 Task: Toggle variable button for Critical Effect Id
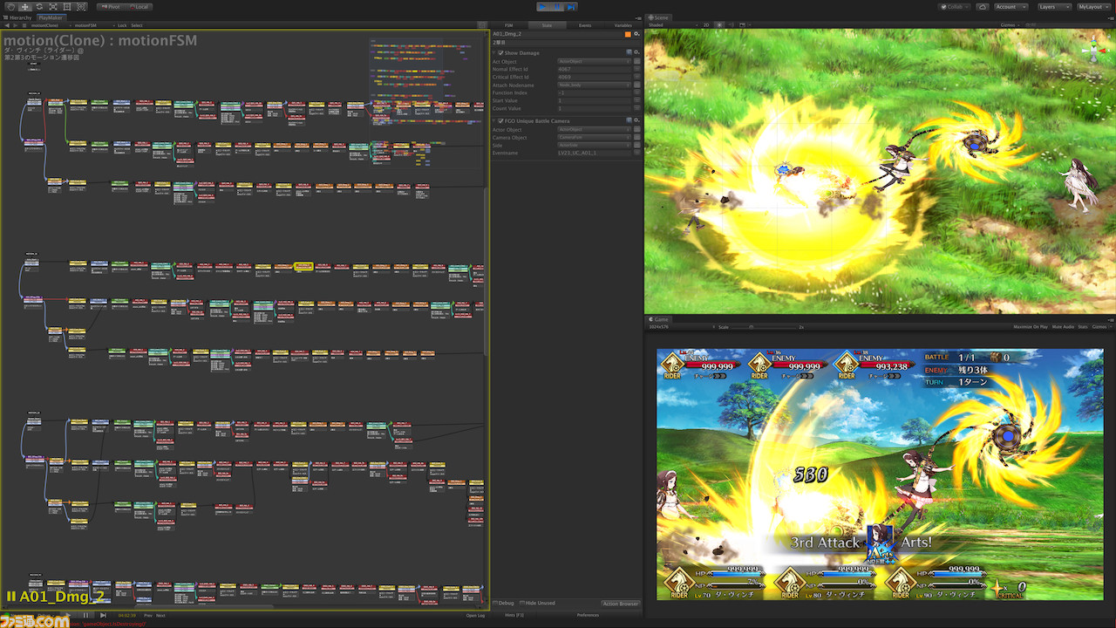click(637, 77)
